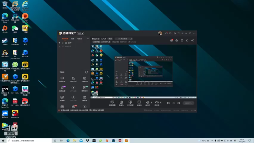Open the layout panel icon in room toolbar
This screenshot has height=143, width=254.
[x=182, y=40]
